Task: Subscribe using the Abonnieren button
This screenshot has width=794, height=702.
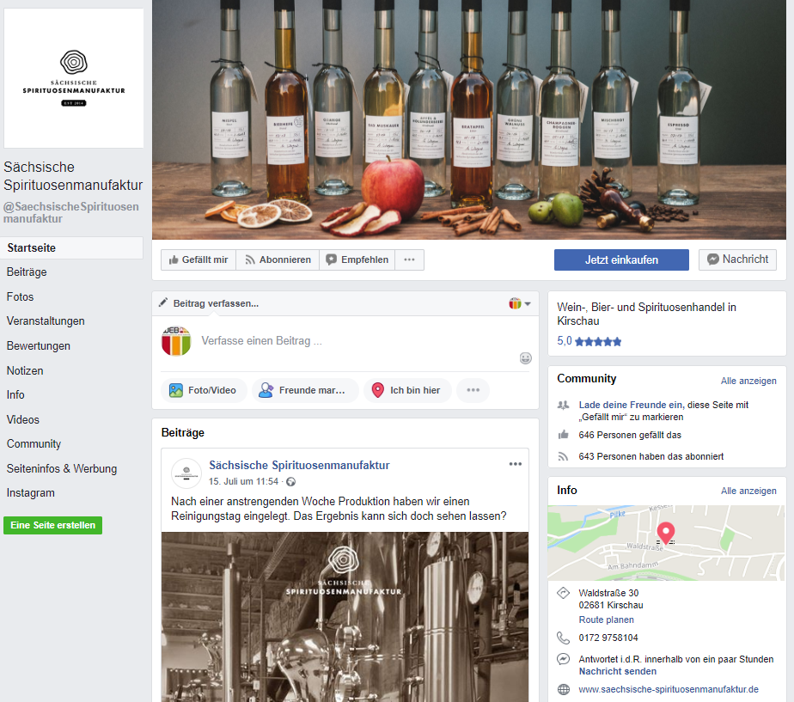Action: (x=278, y=259)
